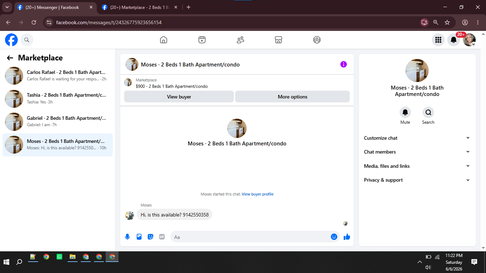Viewport: 486px width, 273px height.
Task: Open the Reels video icon
Action: [x=202, y=40]
